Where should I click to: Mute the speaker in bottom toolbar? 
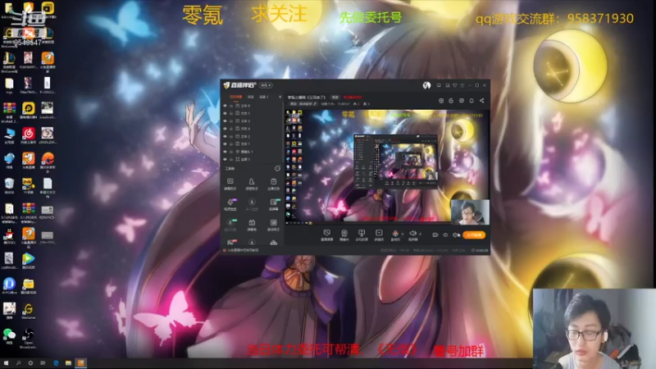coord(412,235)
